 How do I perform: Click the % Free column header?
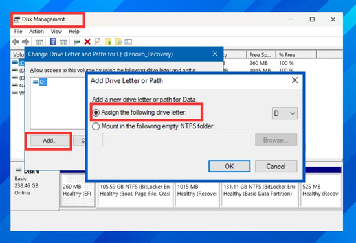[296, 55]
